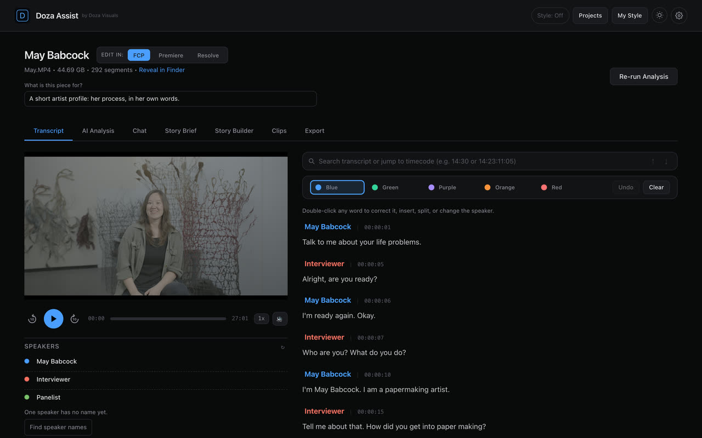Focus the transcript search field
Viewport: 702px width, 438px height.
[490, 162]
